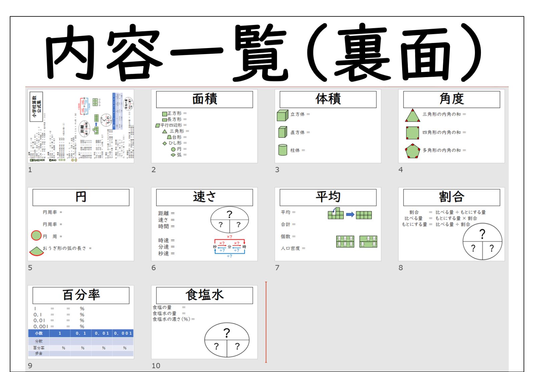Viewport: 534px width, 372px height.
Task: Click the 食塩水の濃さ(%)= text
Action: (x=174, y=319)
